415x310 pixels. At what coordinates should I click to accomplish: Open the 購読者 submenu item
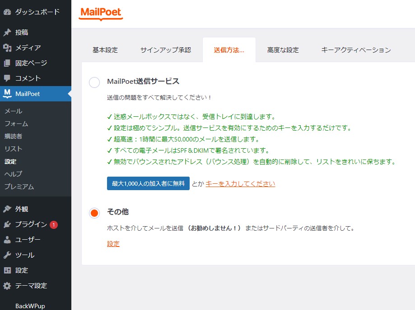point(14,136)
